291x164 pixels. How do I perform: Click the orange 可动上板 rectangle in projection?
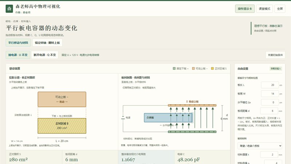click(x=62, y=99)
